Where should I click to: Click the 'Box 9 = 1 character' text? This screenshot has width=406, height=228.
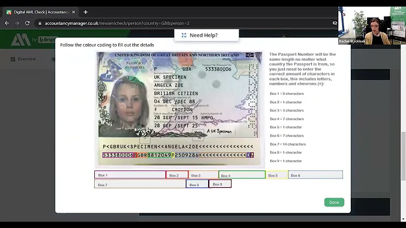pos(286,161)
